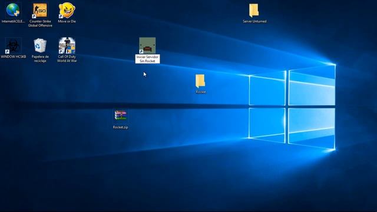Select Call Of Duty World At War icon
The height and width of the screenshot is (212, 377).
67,45
